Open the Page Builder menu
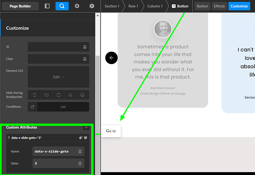The width and height of the screenshot is (255, 175). (x=20, y=6)
